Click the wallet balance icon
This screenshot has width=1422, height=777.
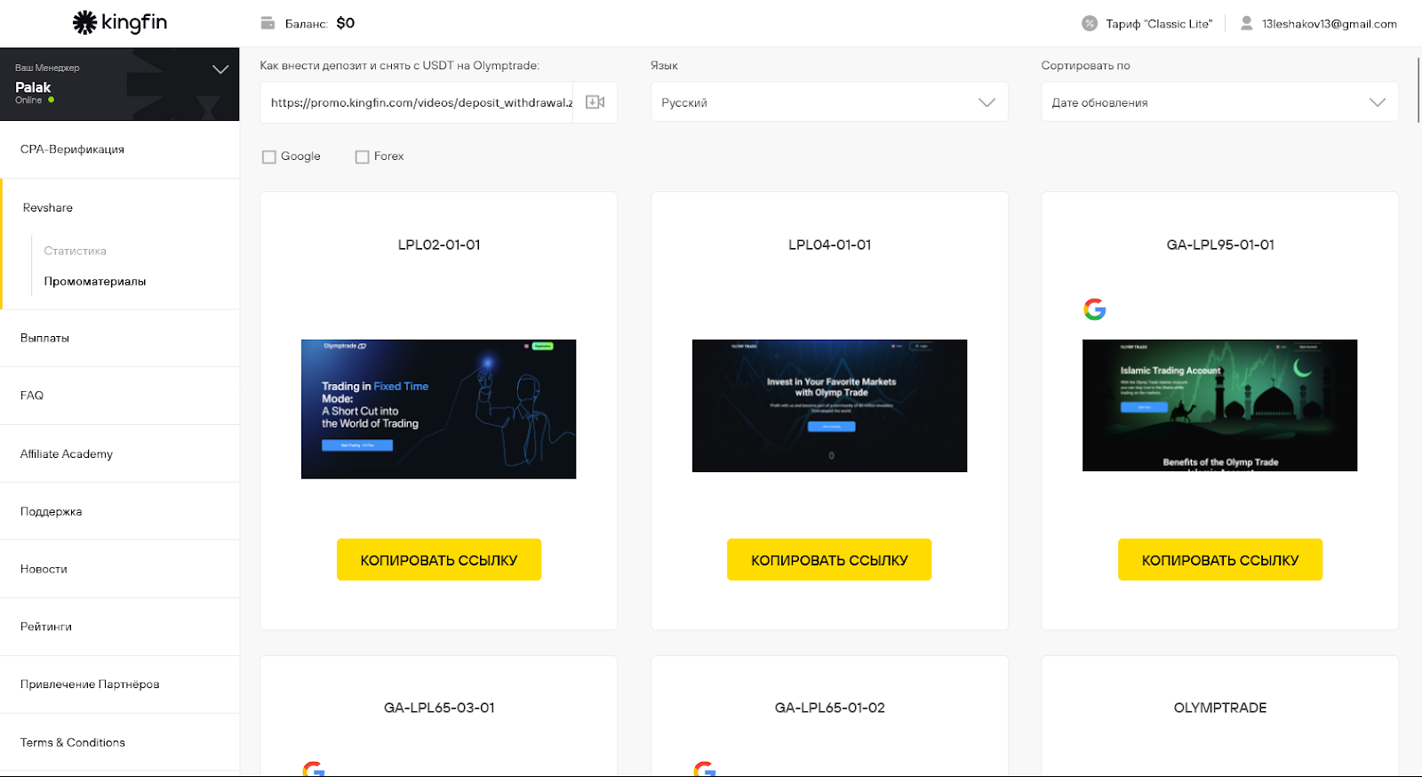point(268,23)
